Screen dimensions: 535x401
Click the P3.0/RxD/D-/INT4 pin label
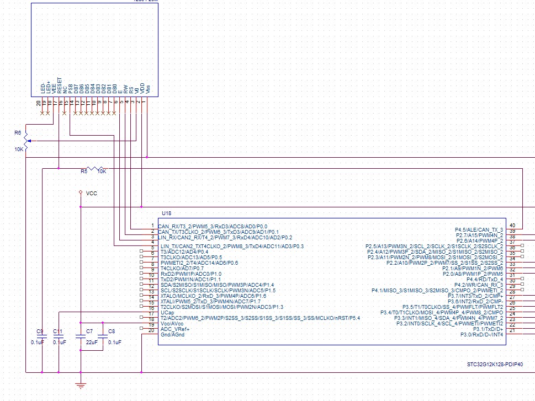482,334
